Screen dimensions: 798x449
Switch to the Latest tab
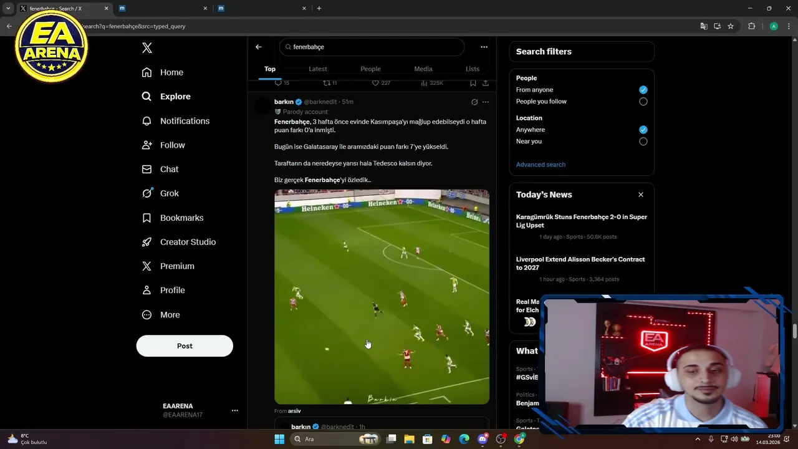tap(318, 69)
